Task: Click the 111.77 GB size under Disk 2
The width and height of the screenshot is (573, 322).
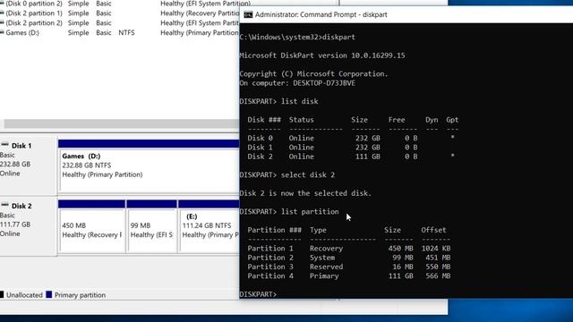Action: pos(15,225)
